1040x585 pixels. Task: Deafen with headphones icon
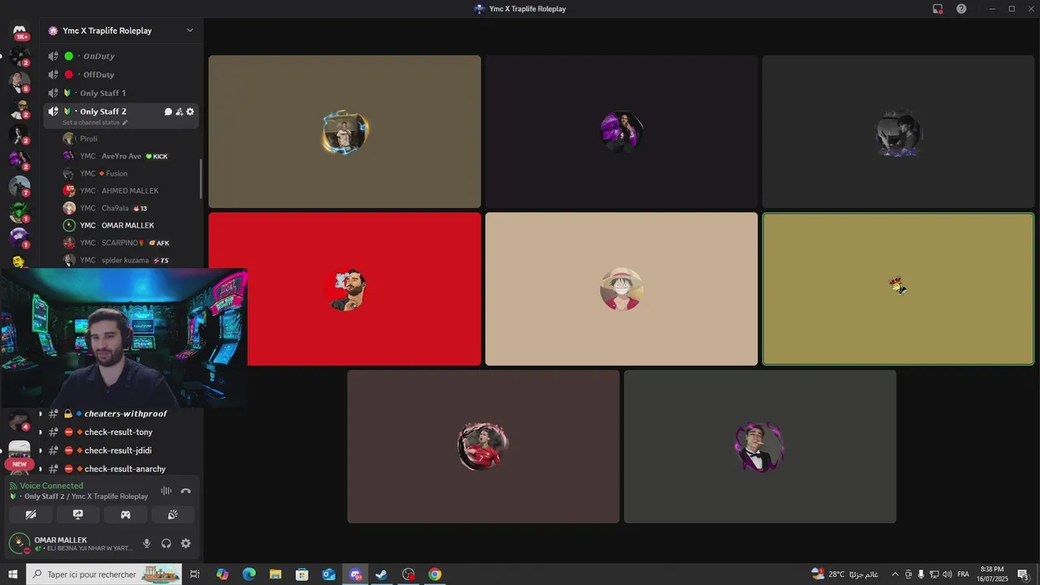(167, 544)
